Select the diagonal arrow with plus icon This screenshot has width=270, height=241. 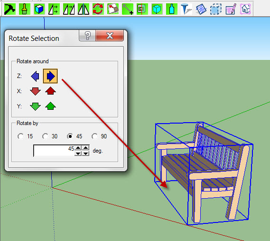click(x=128, y=9)
